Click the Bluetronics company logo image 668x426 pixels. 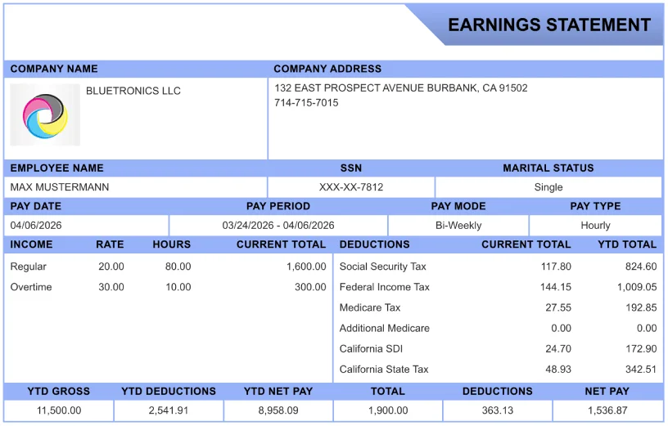(x=45, y=115)
